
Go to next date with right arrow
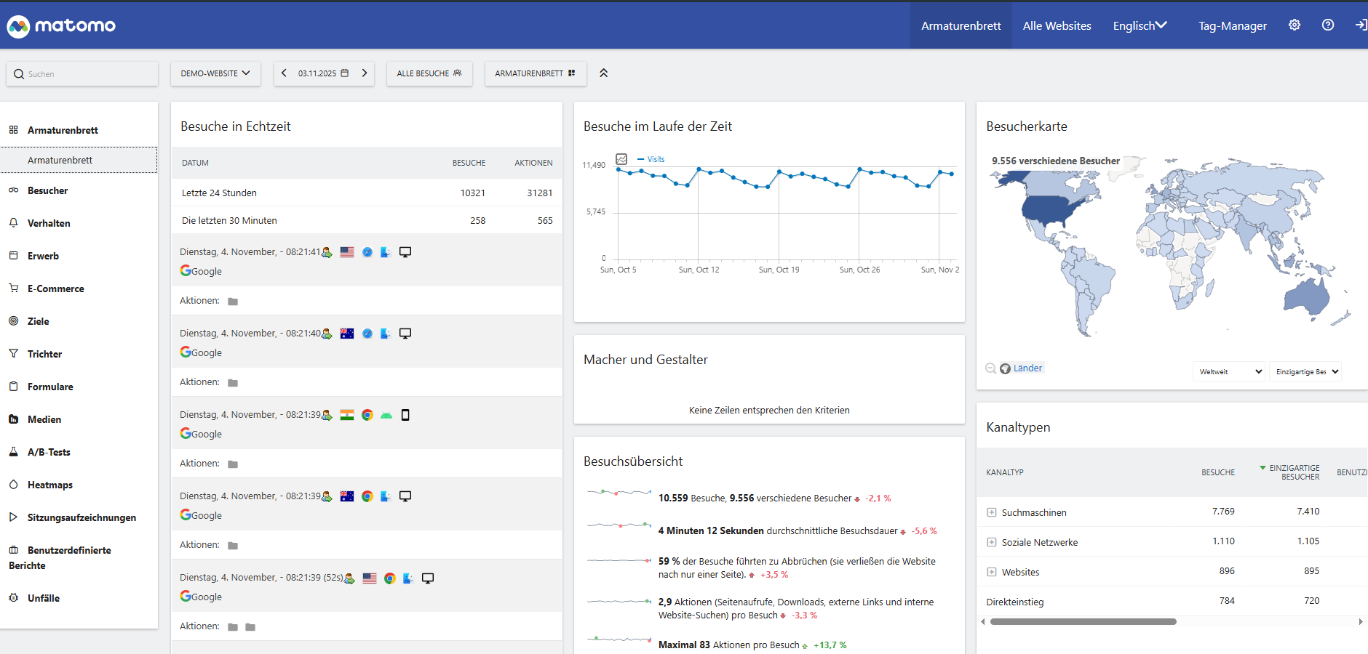(365, 73)
